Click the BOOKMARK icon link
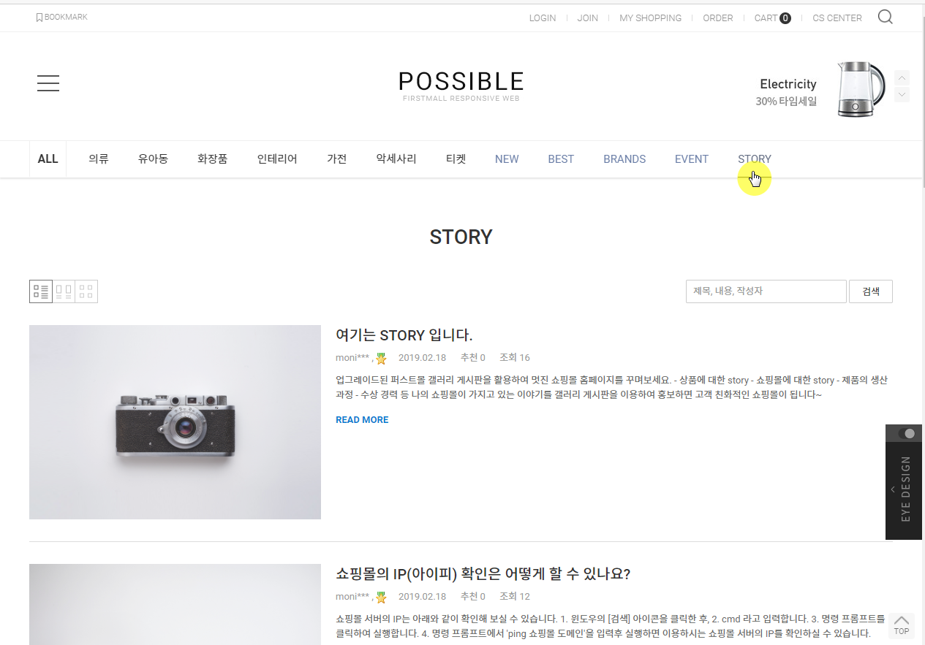The image size is (925, 645). (x=61, y=18)
